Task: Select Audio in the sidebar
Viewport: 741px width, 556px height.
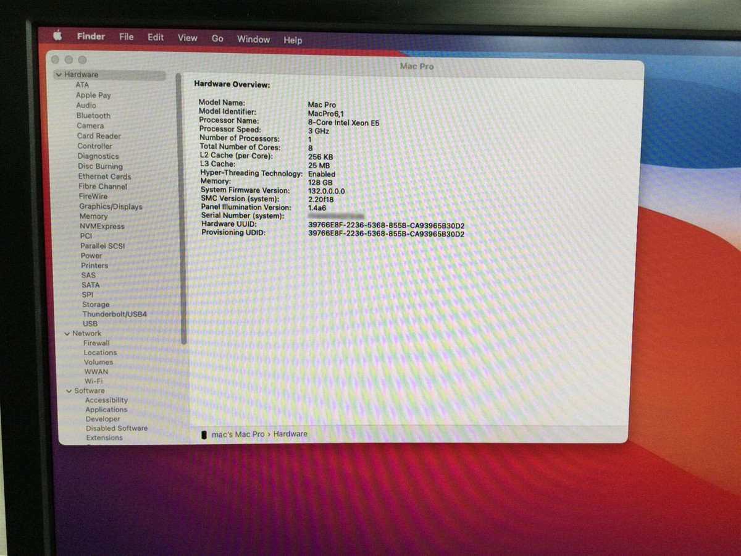Action: pos(86,105)
